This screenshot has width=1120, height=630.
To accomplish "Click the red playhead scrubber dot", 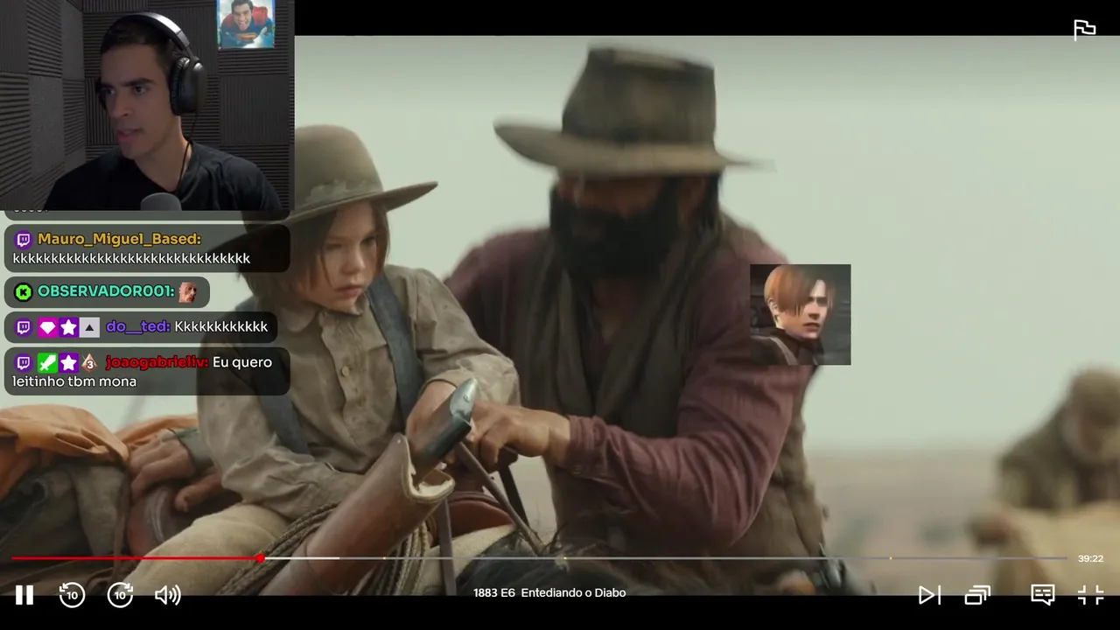I will tap(261, 557).
